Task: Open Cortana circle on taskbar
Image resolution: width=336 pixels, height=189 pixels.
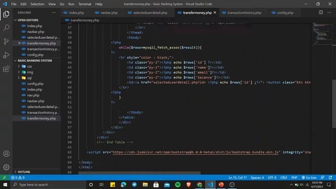Action: 91,184
